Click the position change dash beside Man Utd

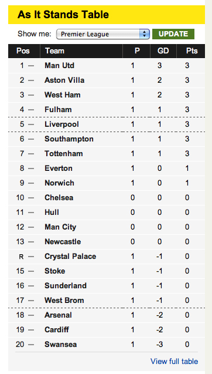click(x=31, y=66)
